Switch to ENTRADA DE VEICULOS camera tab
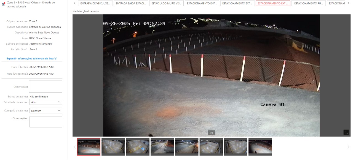The width and height of the screenshot is (353, 161). point(95,3)
